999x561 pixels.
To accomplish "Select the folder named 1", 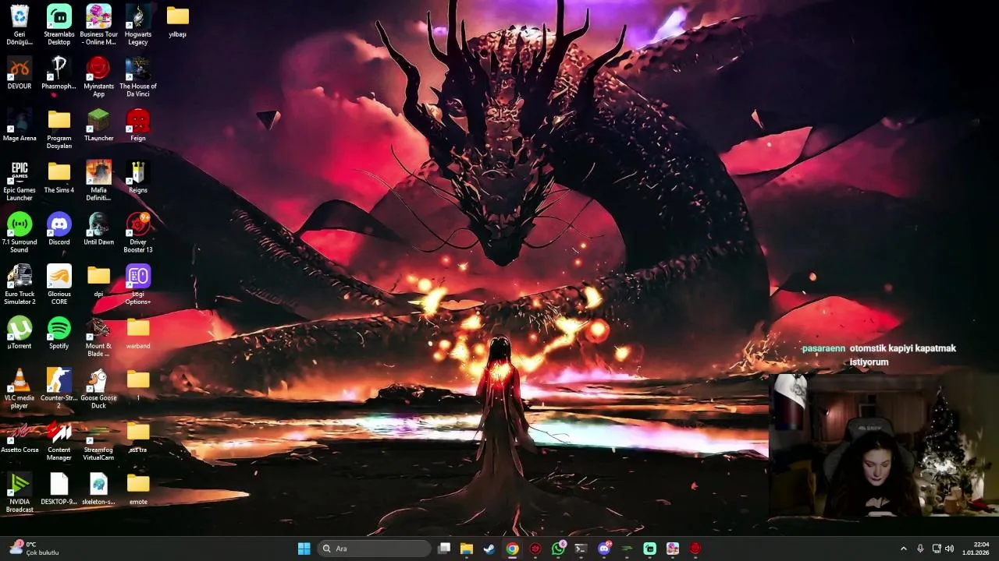I will pyautogui.click(x=138, y=385).
